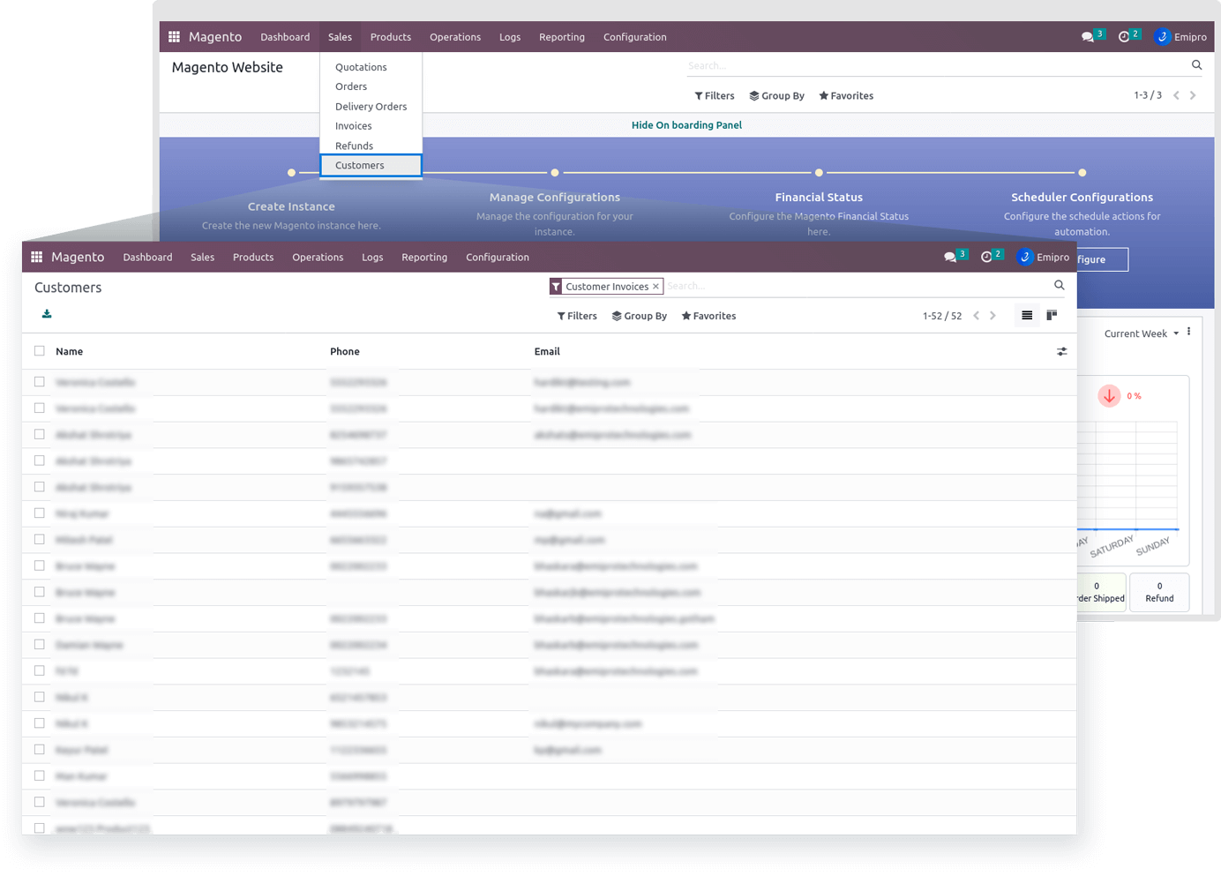1221x876 pixels.
Task: Open the activities clock icon in Customers navbar
Action: point(986,257)
